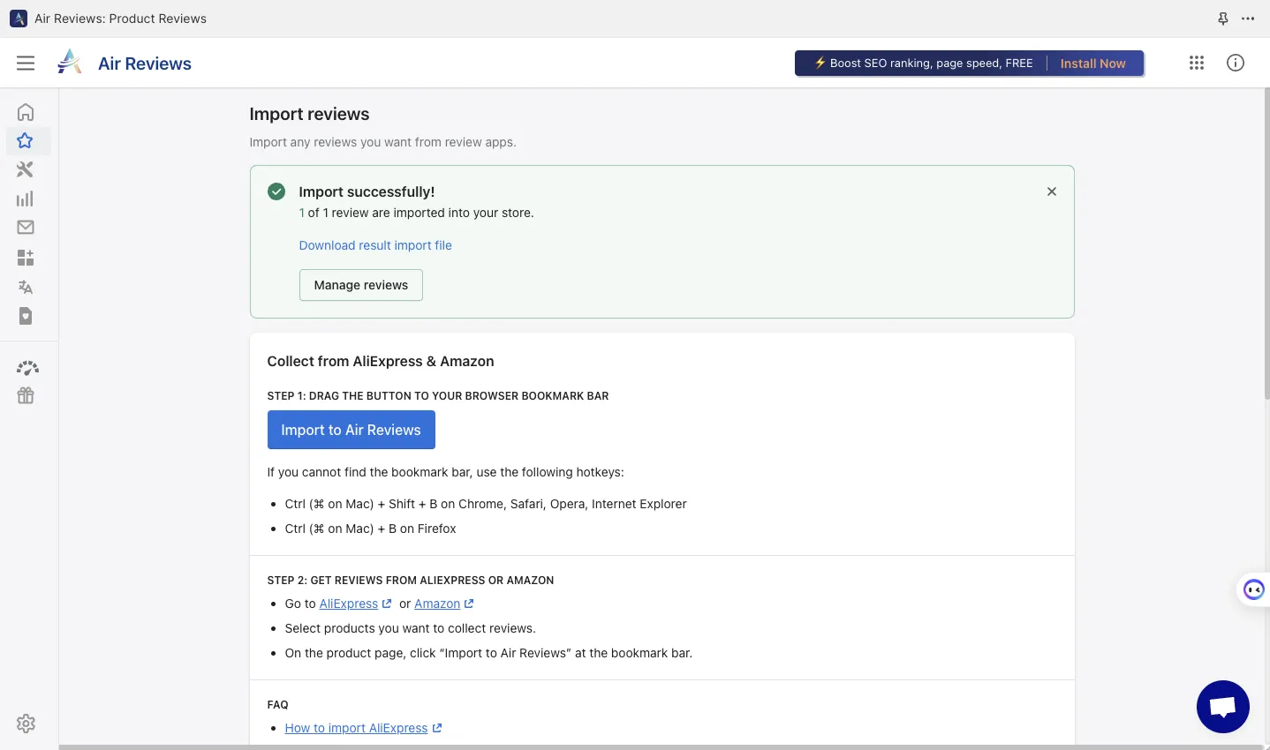Open the AliExpress link

click(349, 604)
